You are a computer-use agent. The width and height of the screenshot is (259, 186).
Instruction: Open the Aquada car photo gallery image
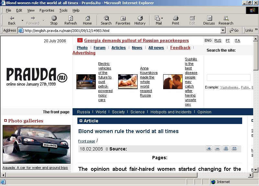click(37, 144)
